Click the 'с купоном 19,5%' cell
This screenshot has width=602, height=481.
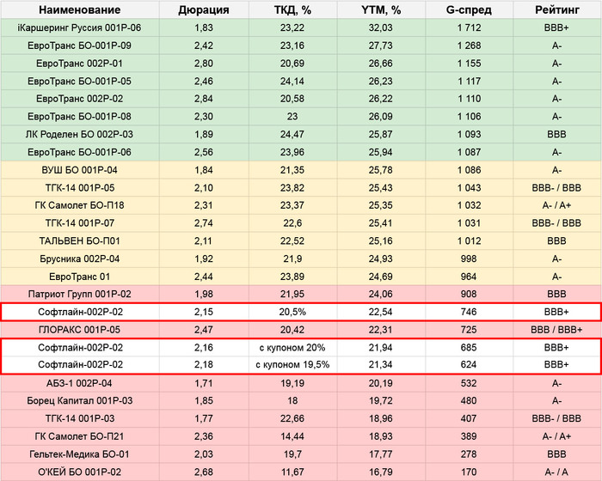(x=292, y=365)
